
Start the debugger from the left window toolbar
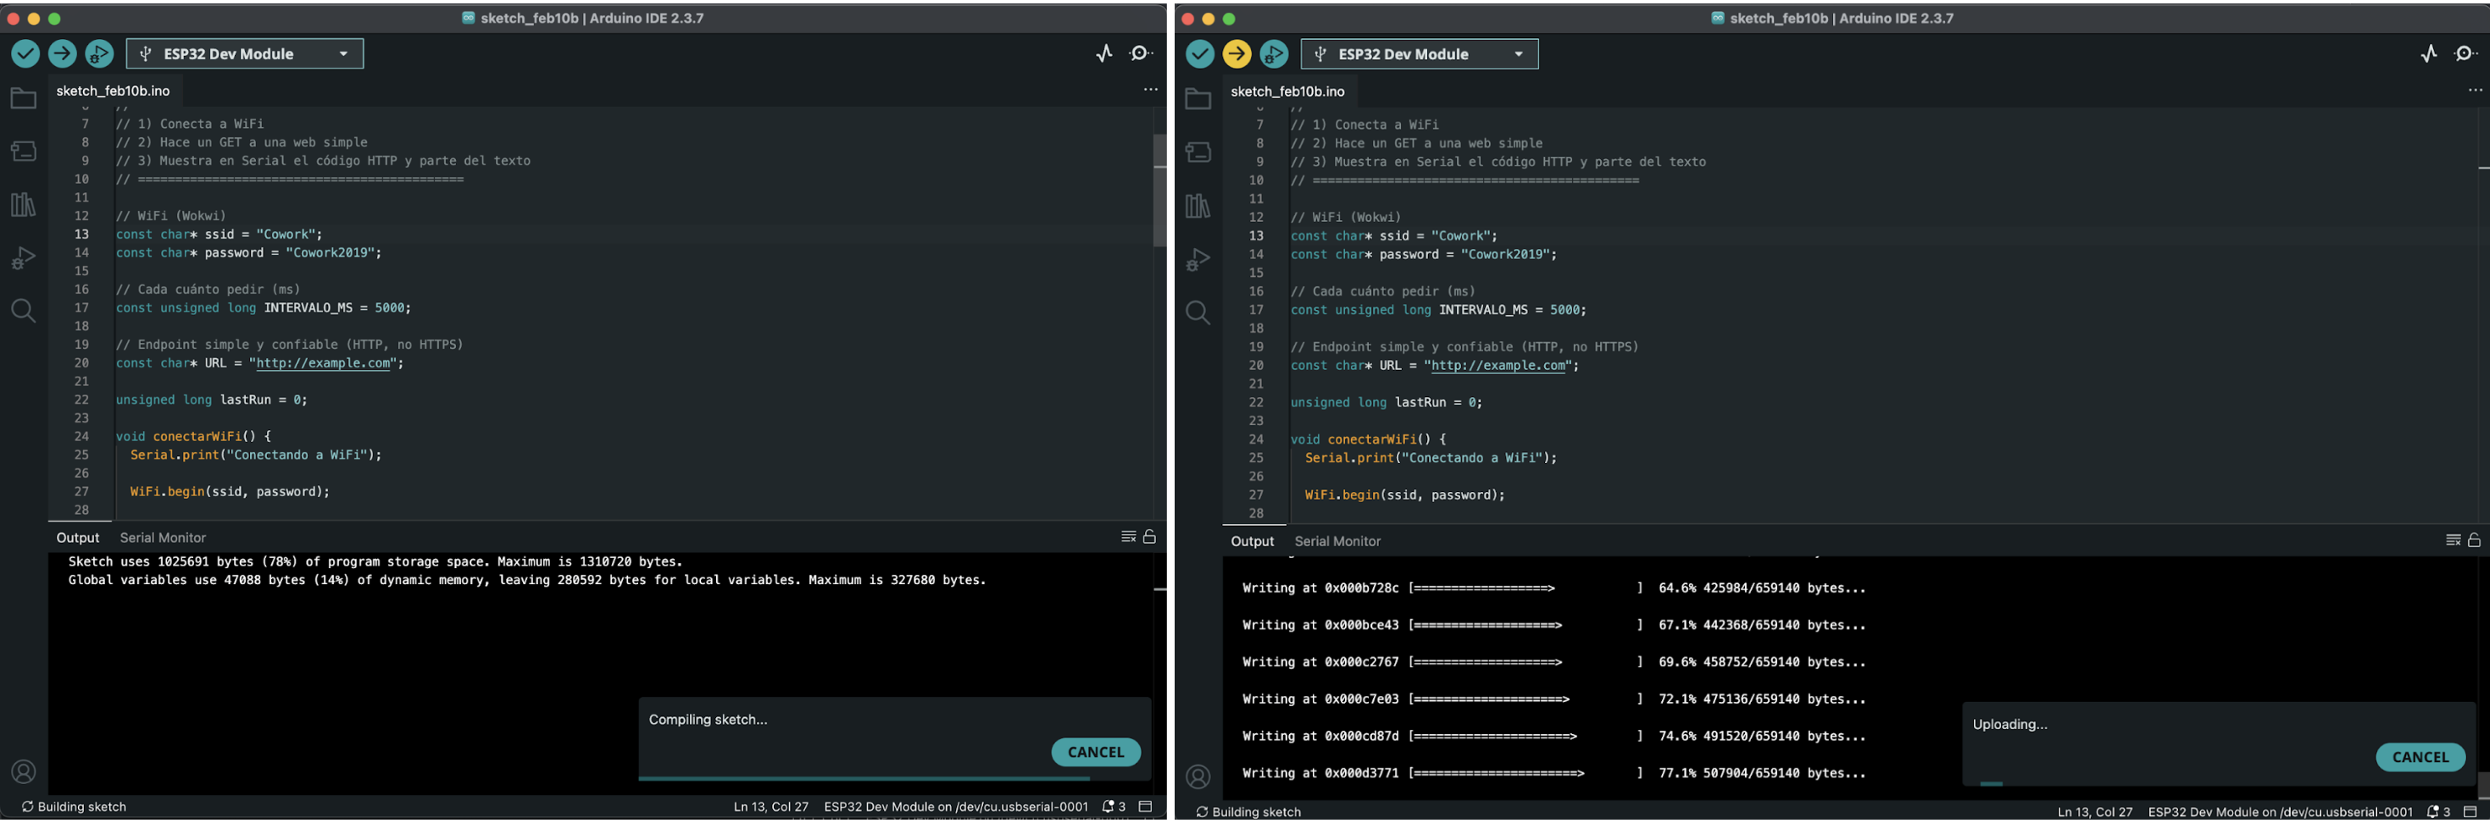(x=98, y=54)
